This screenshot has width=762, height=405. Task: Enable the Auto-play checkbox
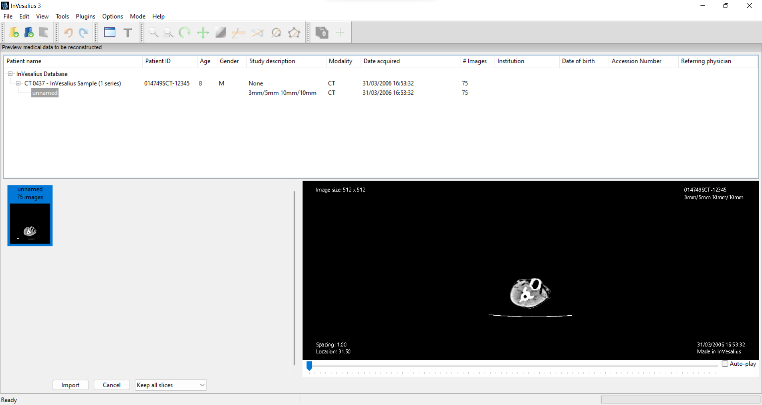[x=725, y=364]
